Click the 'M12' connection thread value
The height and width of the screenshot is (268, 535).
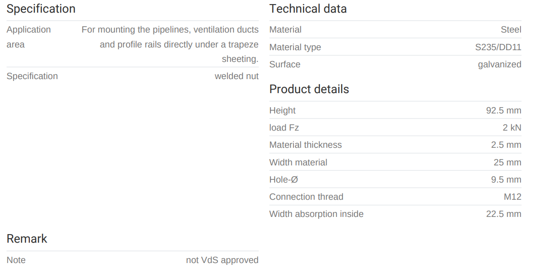[512, 197]
